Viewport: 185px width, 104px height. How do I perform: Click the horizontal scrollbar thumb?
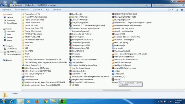pos(116,90)
